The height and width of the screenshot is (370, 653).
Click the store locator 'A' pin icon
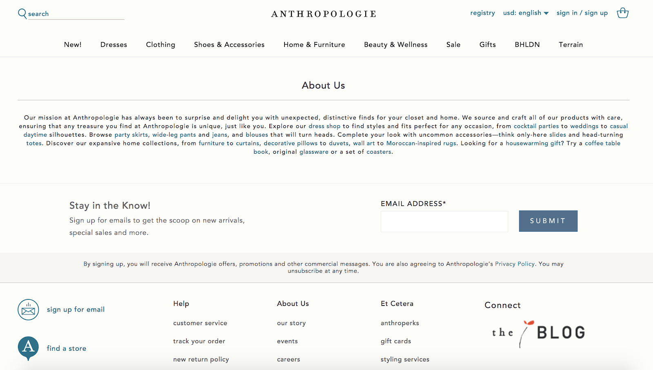[28, 348]
